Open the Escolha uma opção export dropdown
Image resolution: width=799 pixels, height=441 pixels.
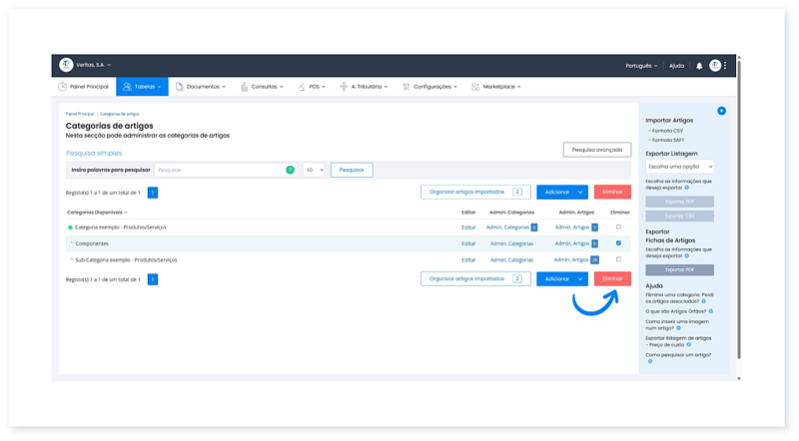coord(679,167)
